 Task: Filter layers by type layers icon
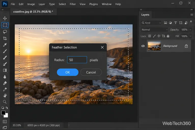click(175, 23)
